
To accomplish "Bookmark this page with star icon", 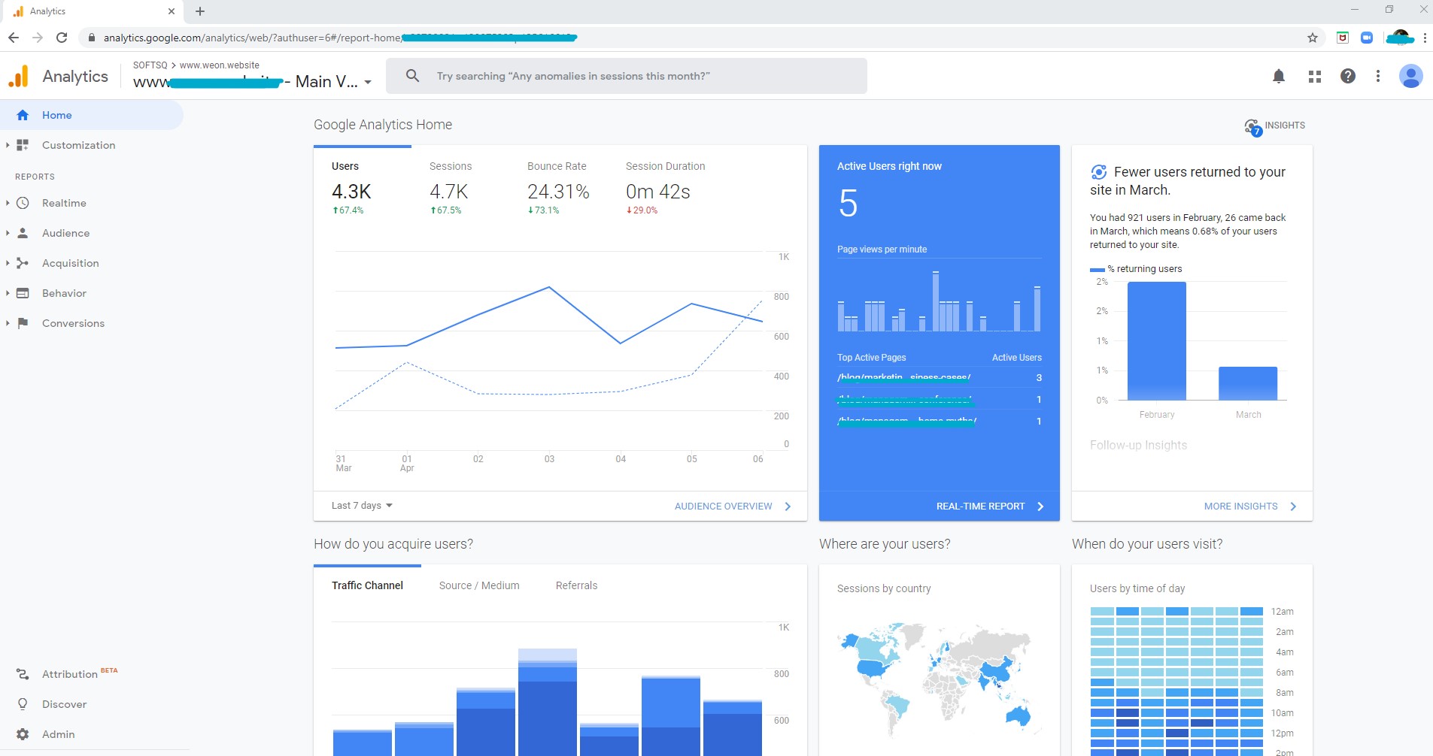I will (x=1313, y=38).
